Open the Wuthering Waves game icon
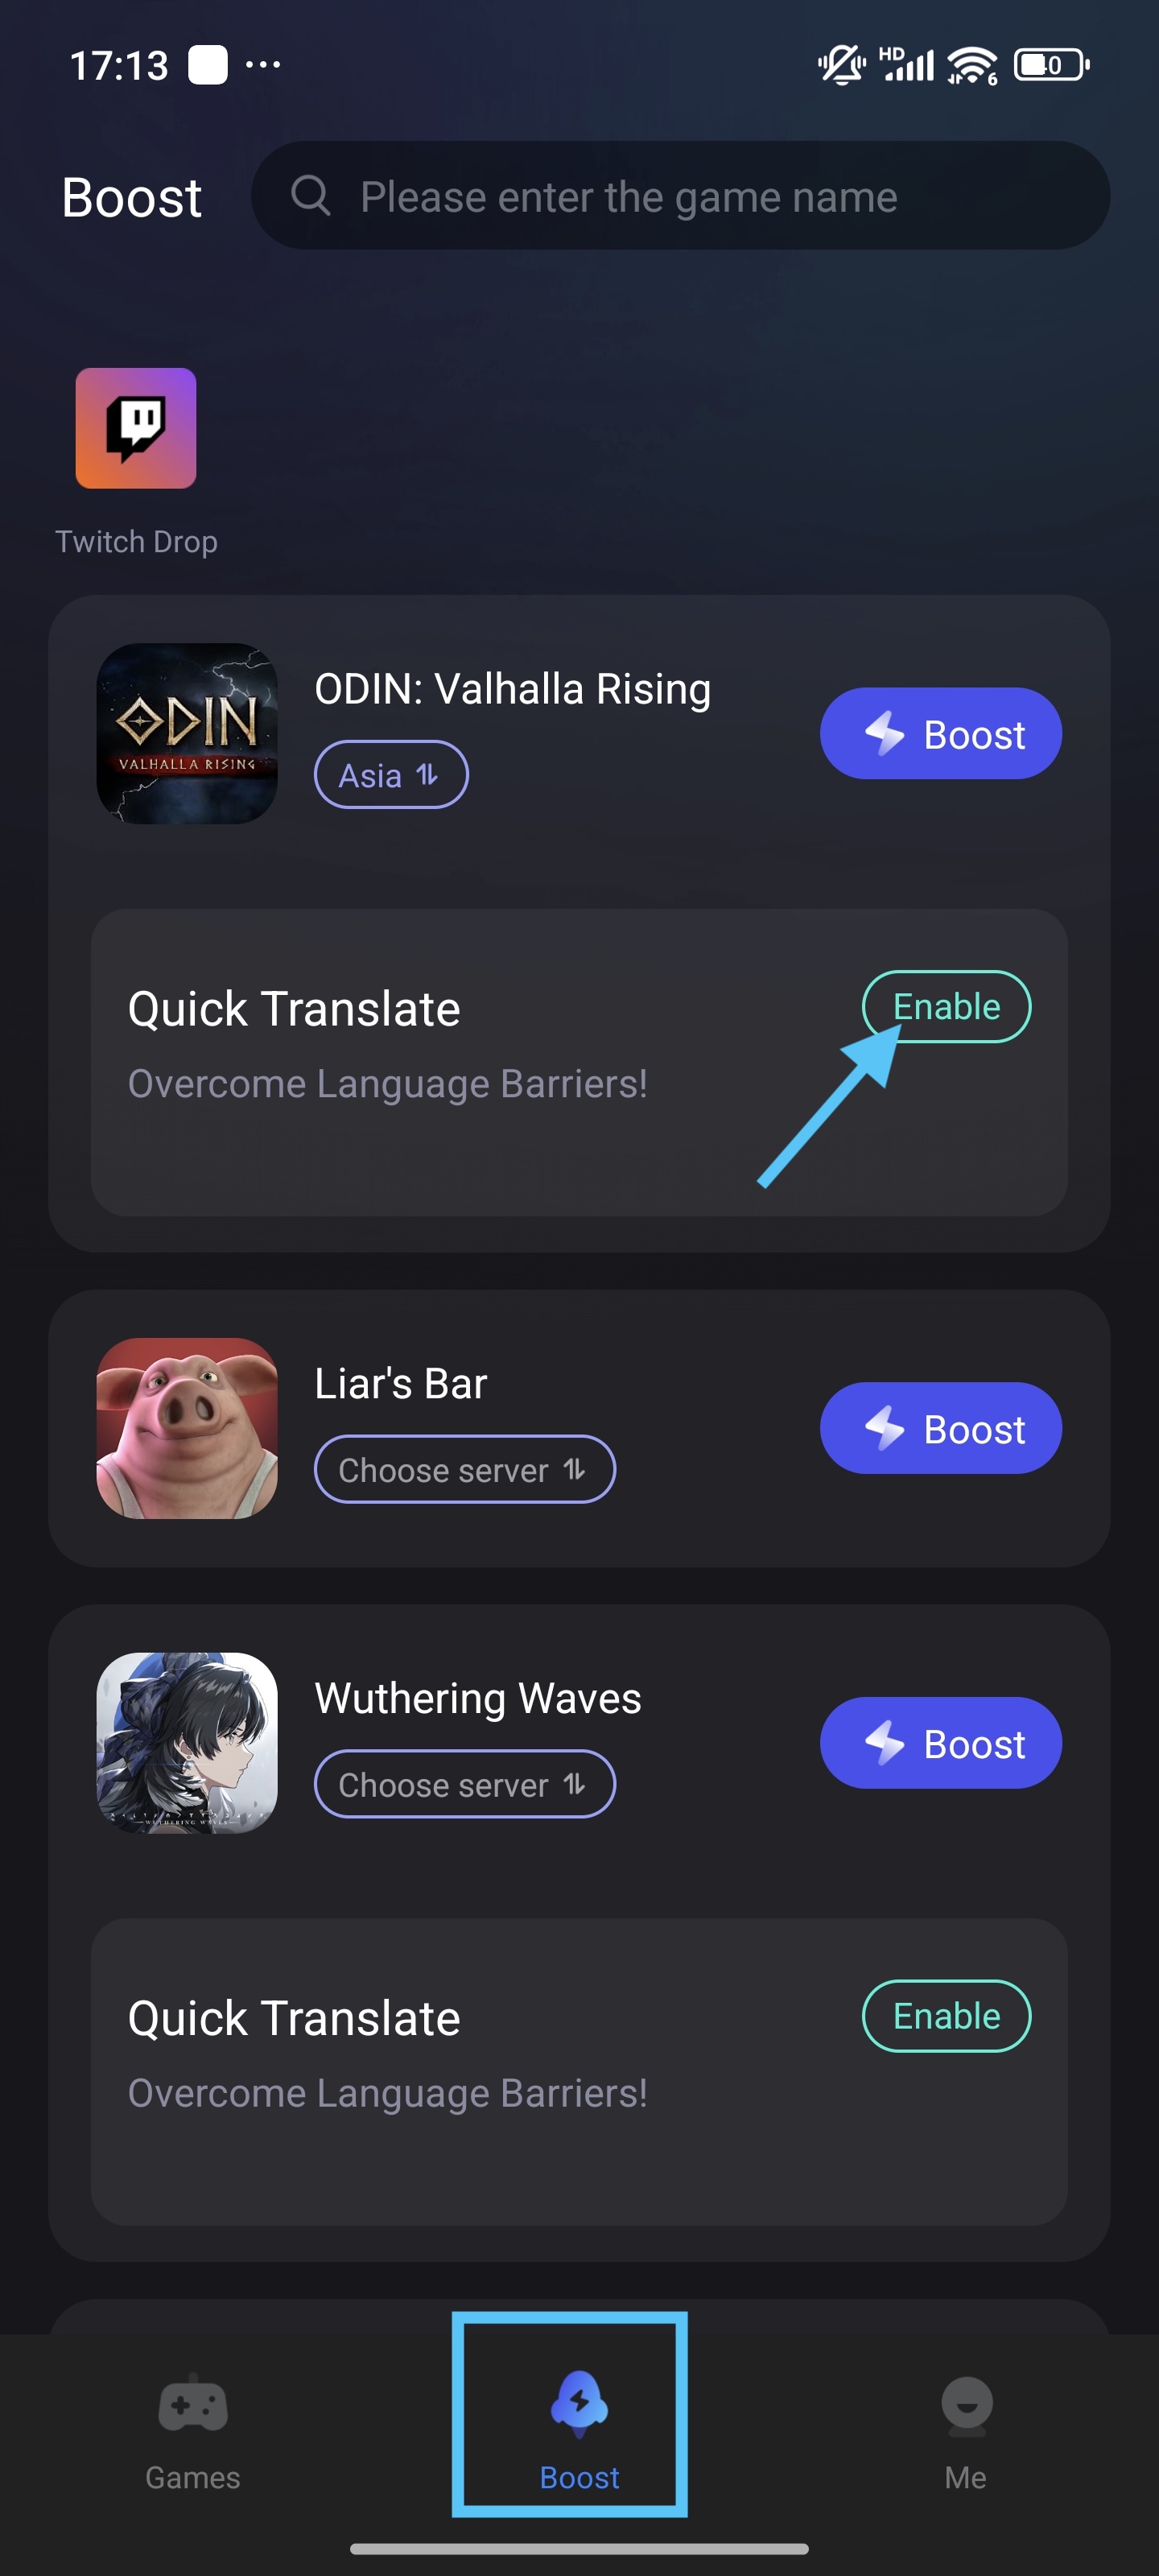Image resolution: width=1159 pixels, height=2576 pixels. [x=187, y=1743]
